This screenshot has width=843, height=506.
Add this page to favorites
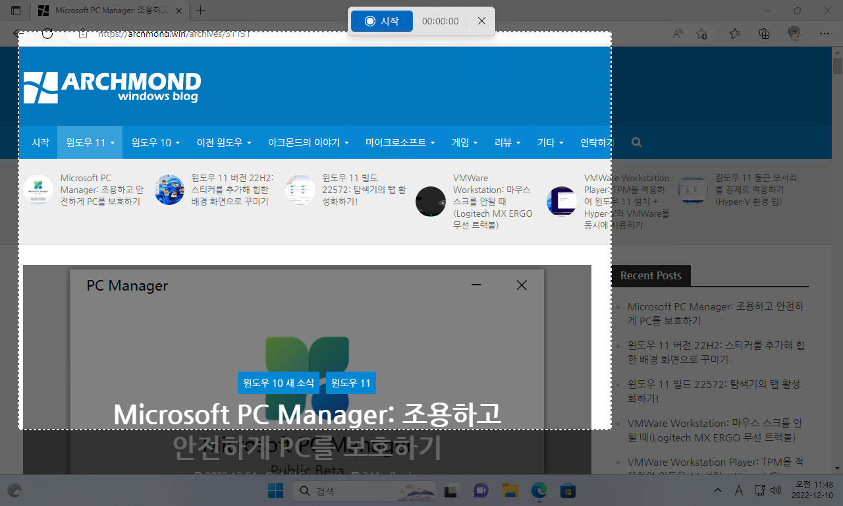coord(702,34)
